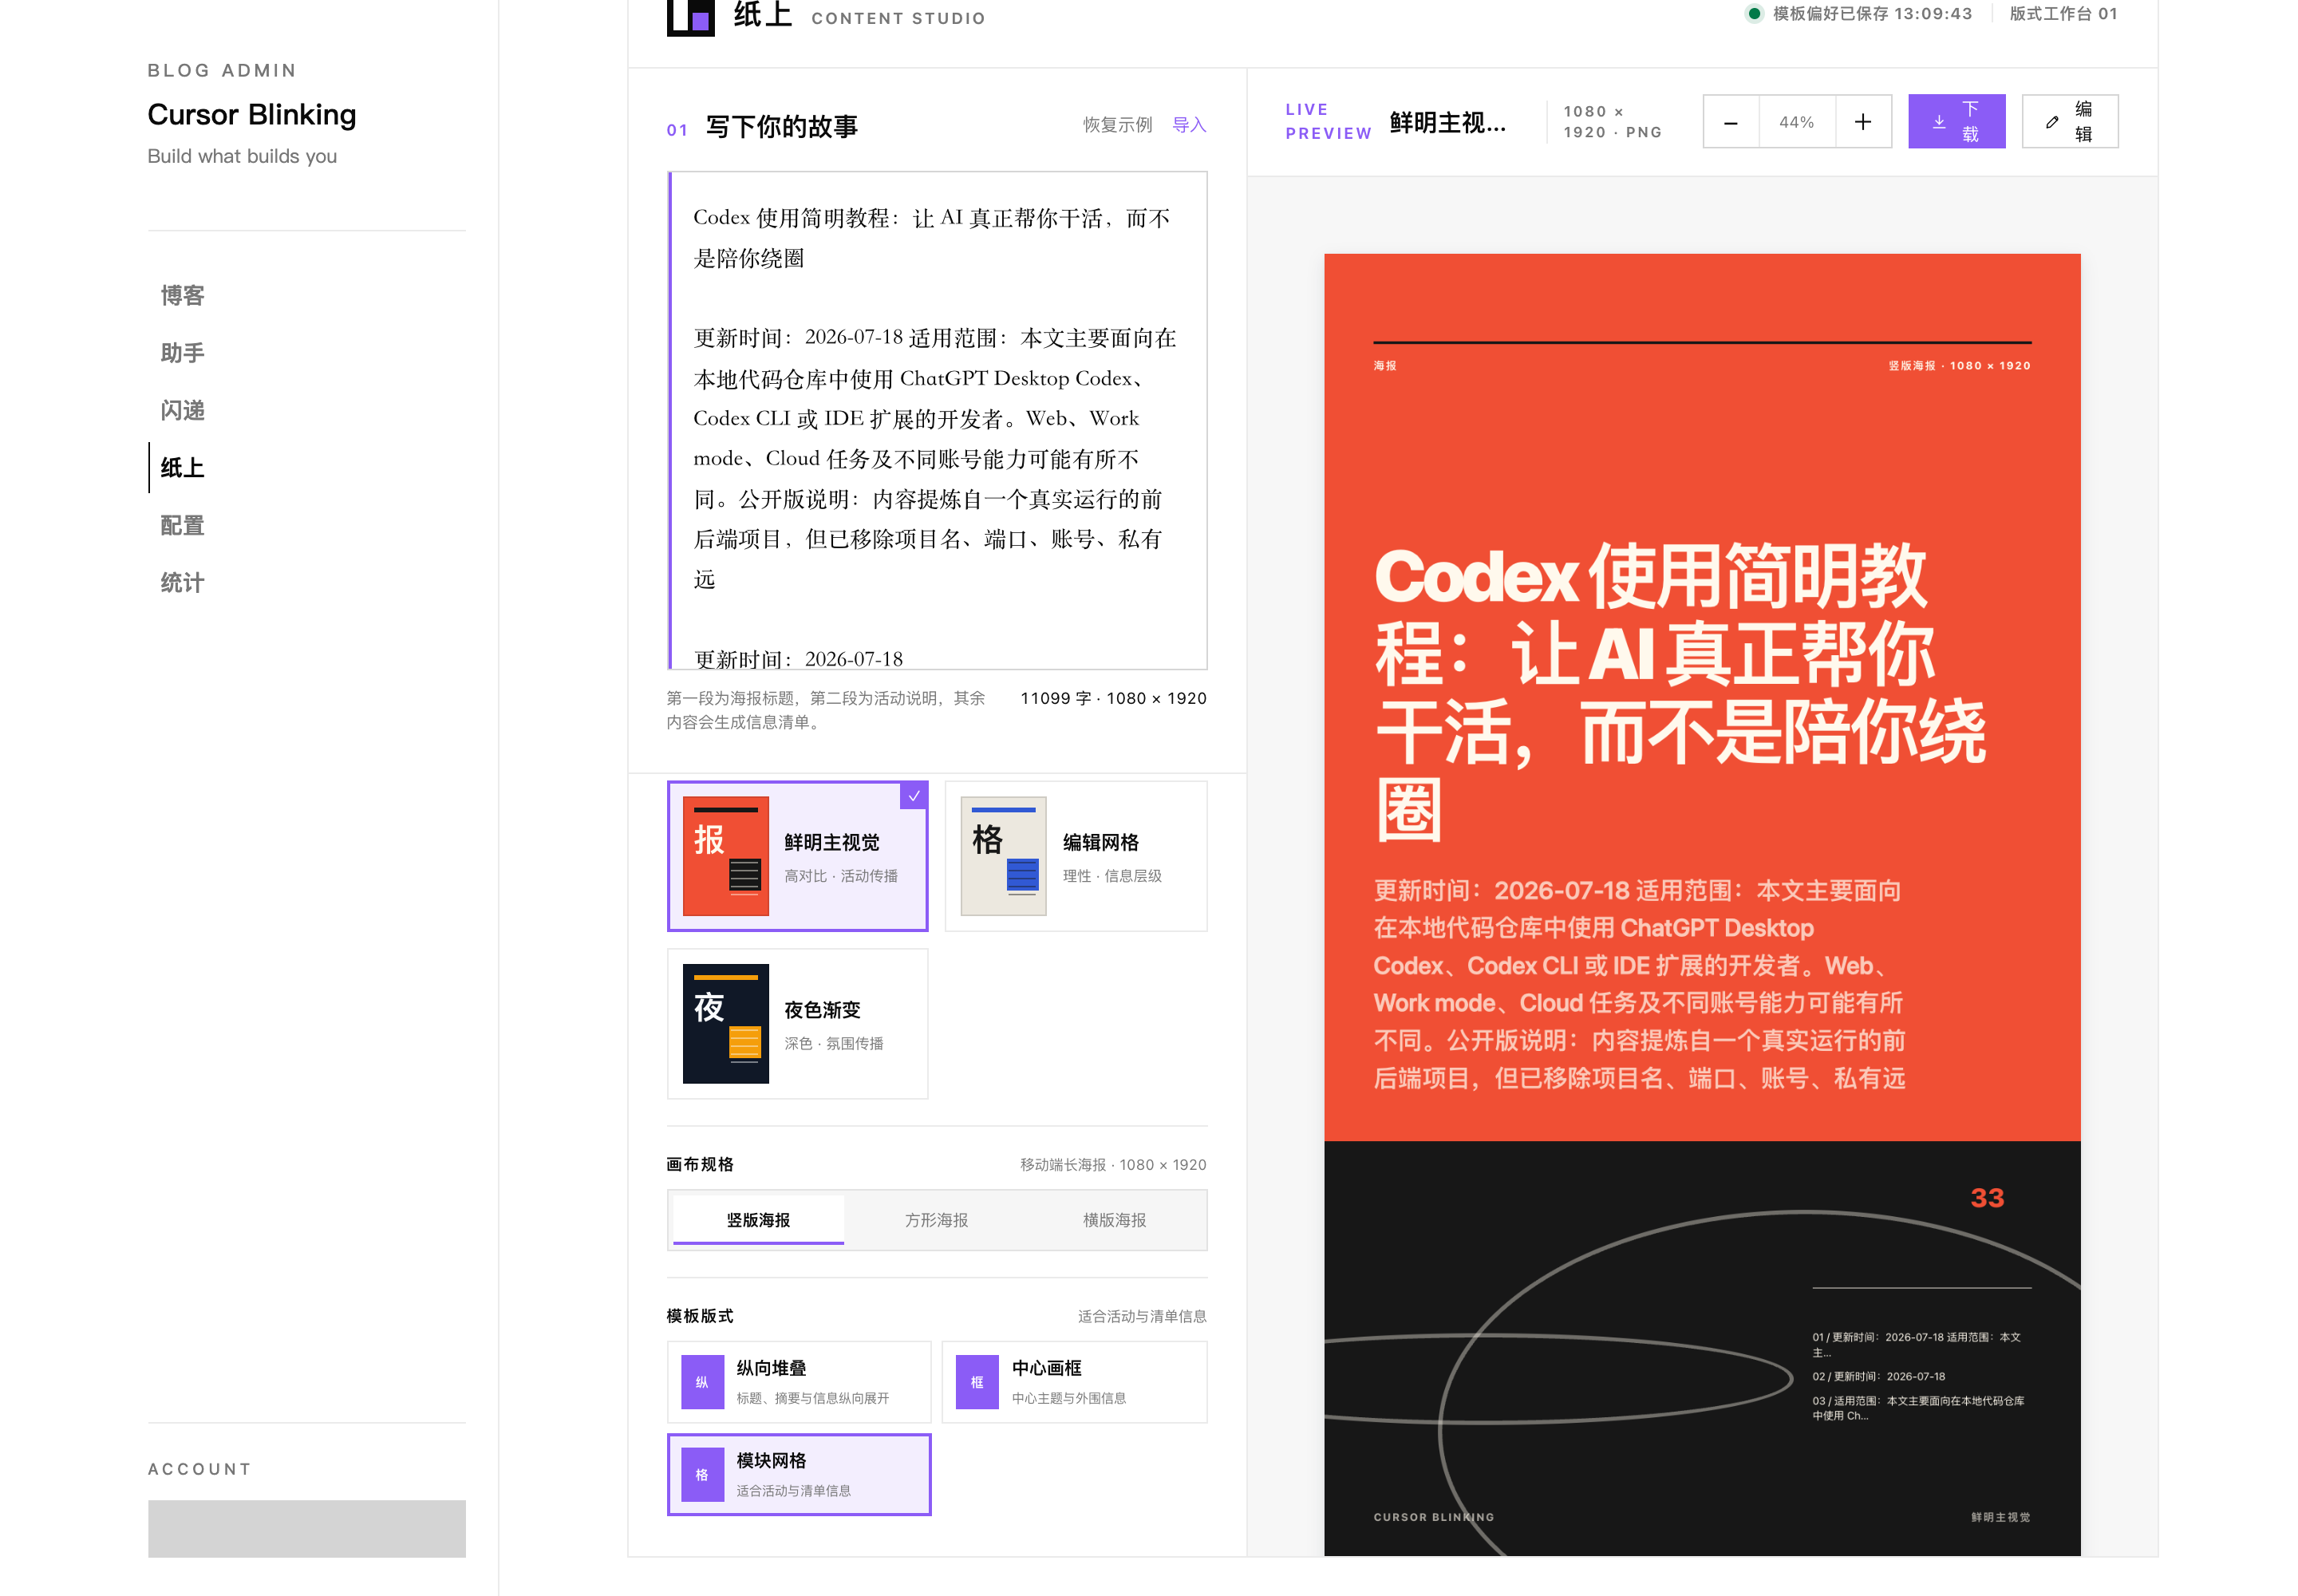This screenshot has width=2298, height=1596.
Task: Open 闪递 in the sidebar
Action: [x=182, y=411]
